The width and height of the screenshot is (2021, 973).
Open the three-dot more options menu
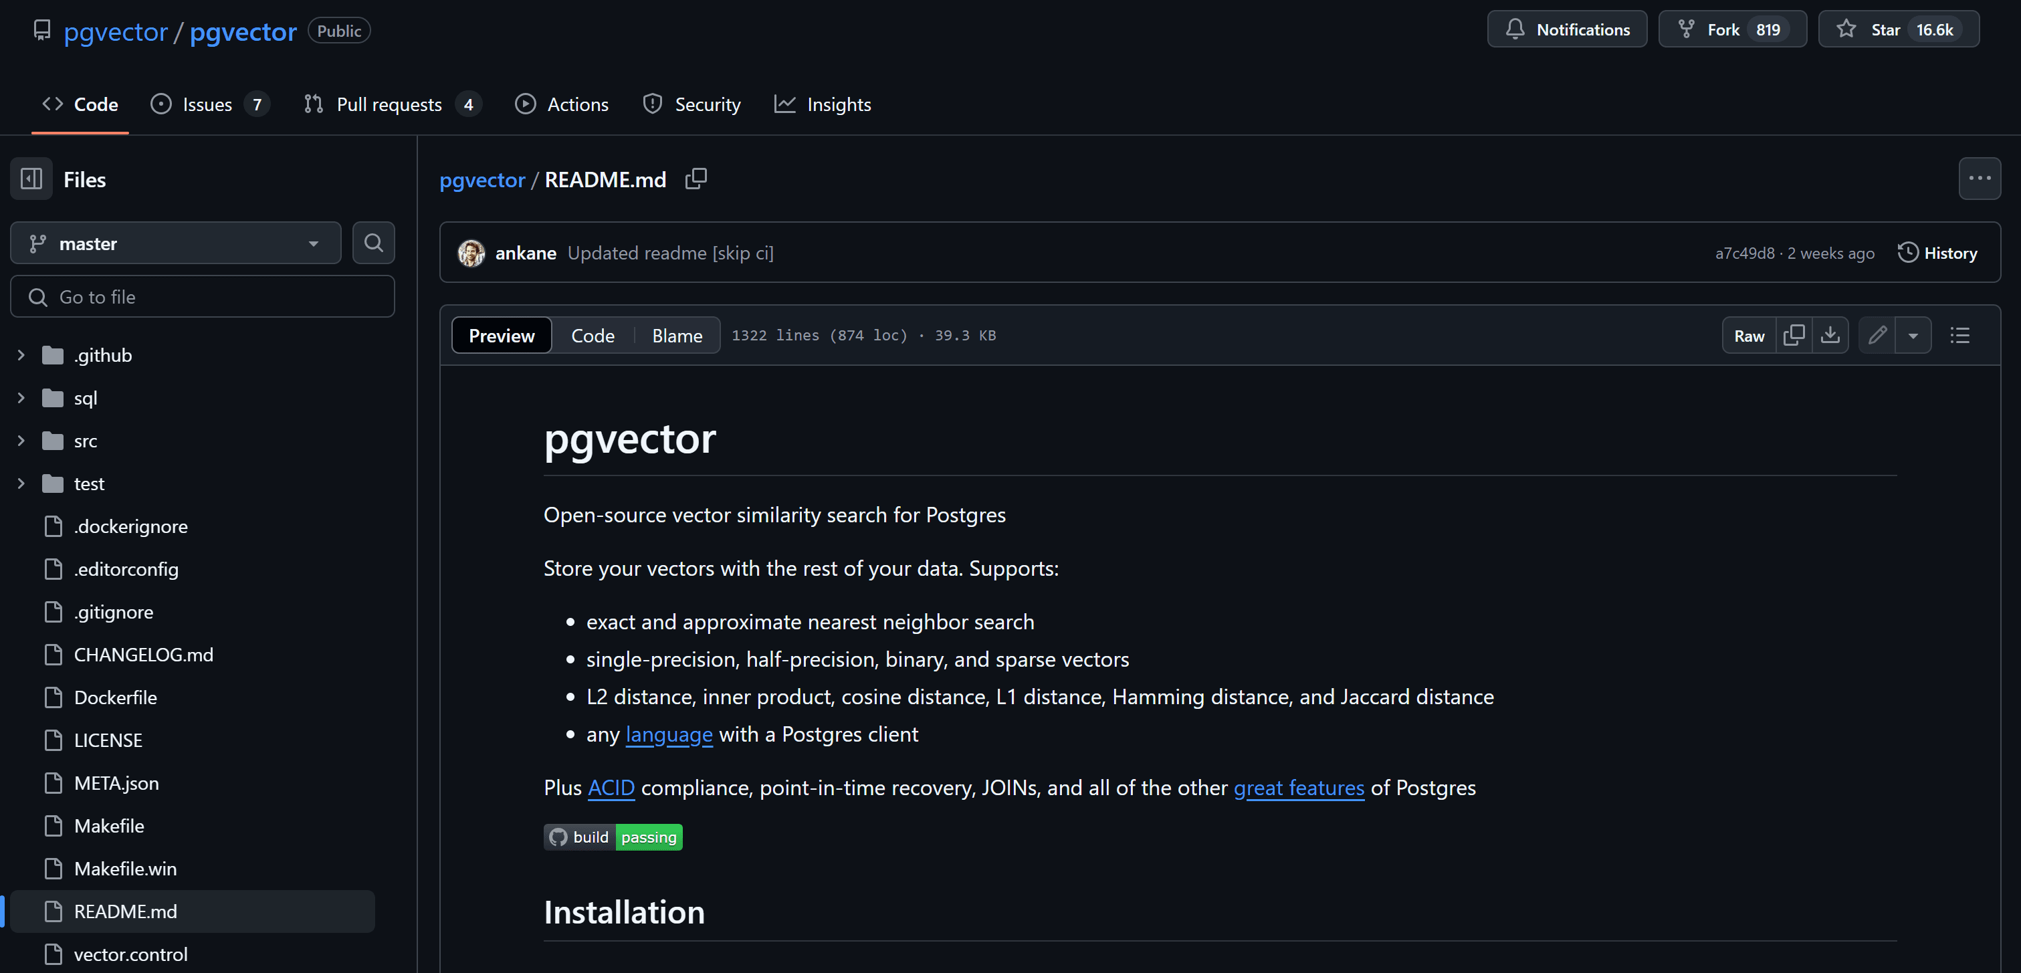pos(1979,179)
